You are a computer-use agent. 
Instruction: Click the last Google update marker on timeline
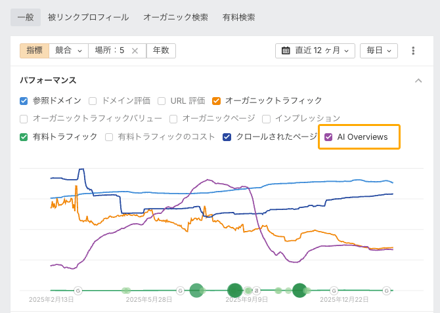pyautogui.click(x=387, y=290)
